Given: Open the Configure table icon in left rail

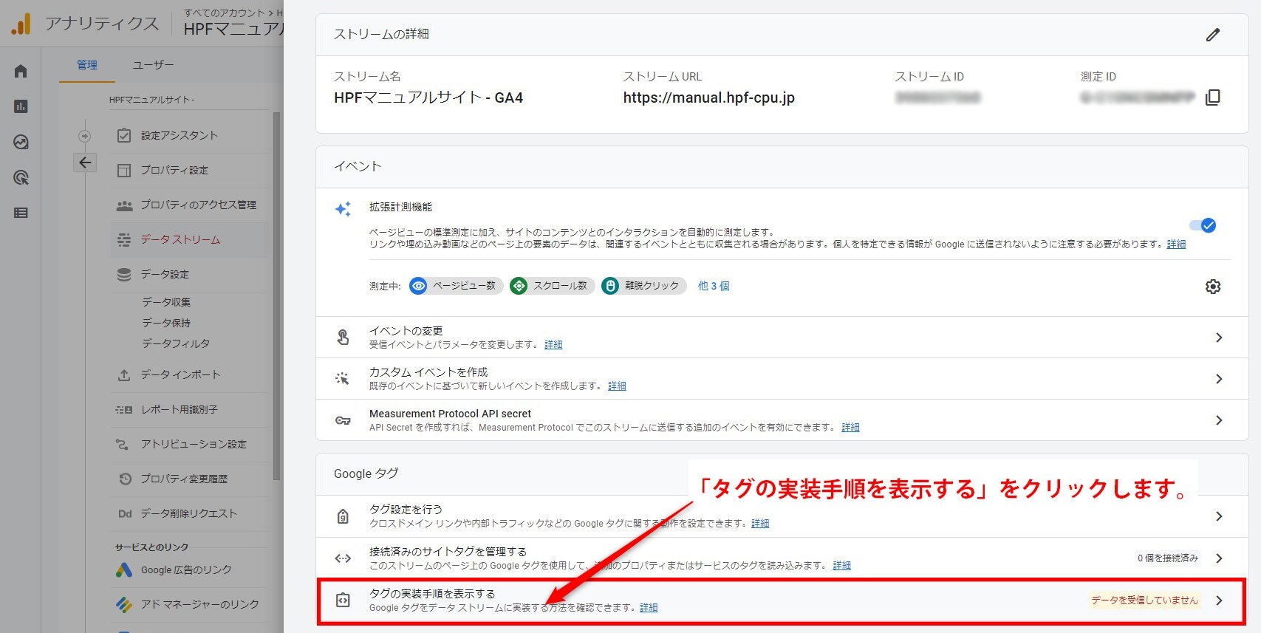Looking at the screenshot, I should point(21,213).
